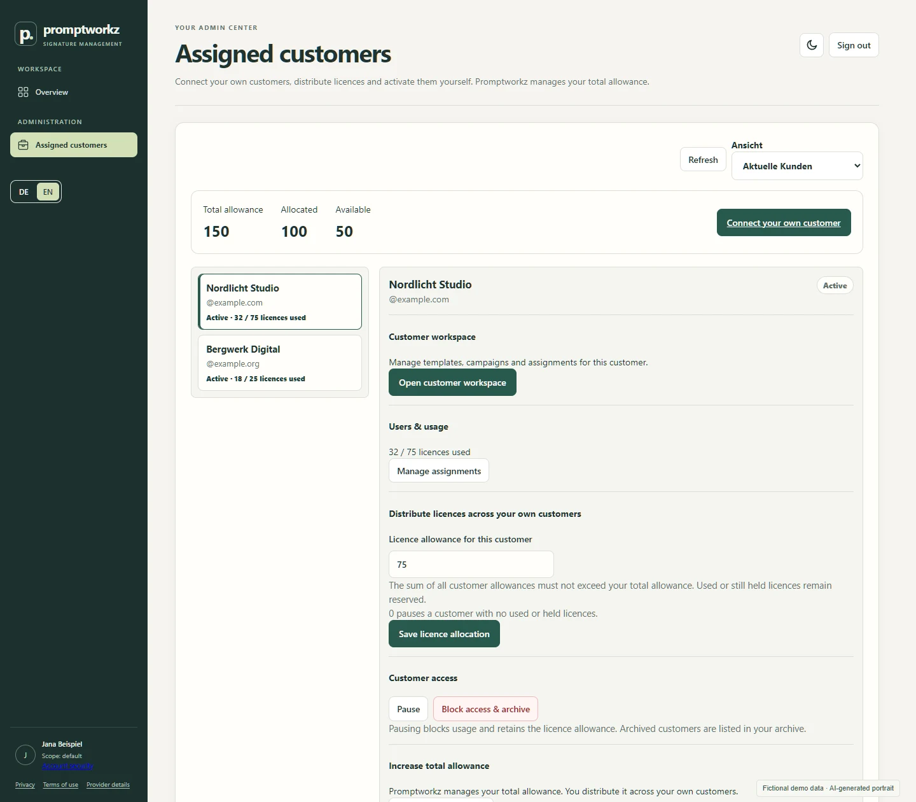916x802 pixels.
Task: Open the Privacy link
Action: 25,785
